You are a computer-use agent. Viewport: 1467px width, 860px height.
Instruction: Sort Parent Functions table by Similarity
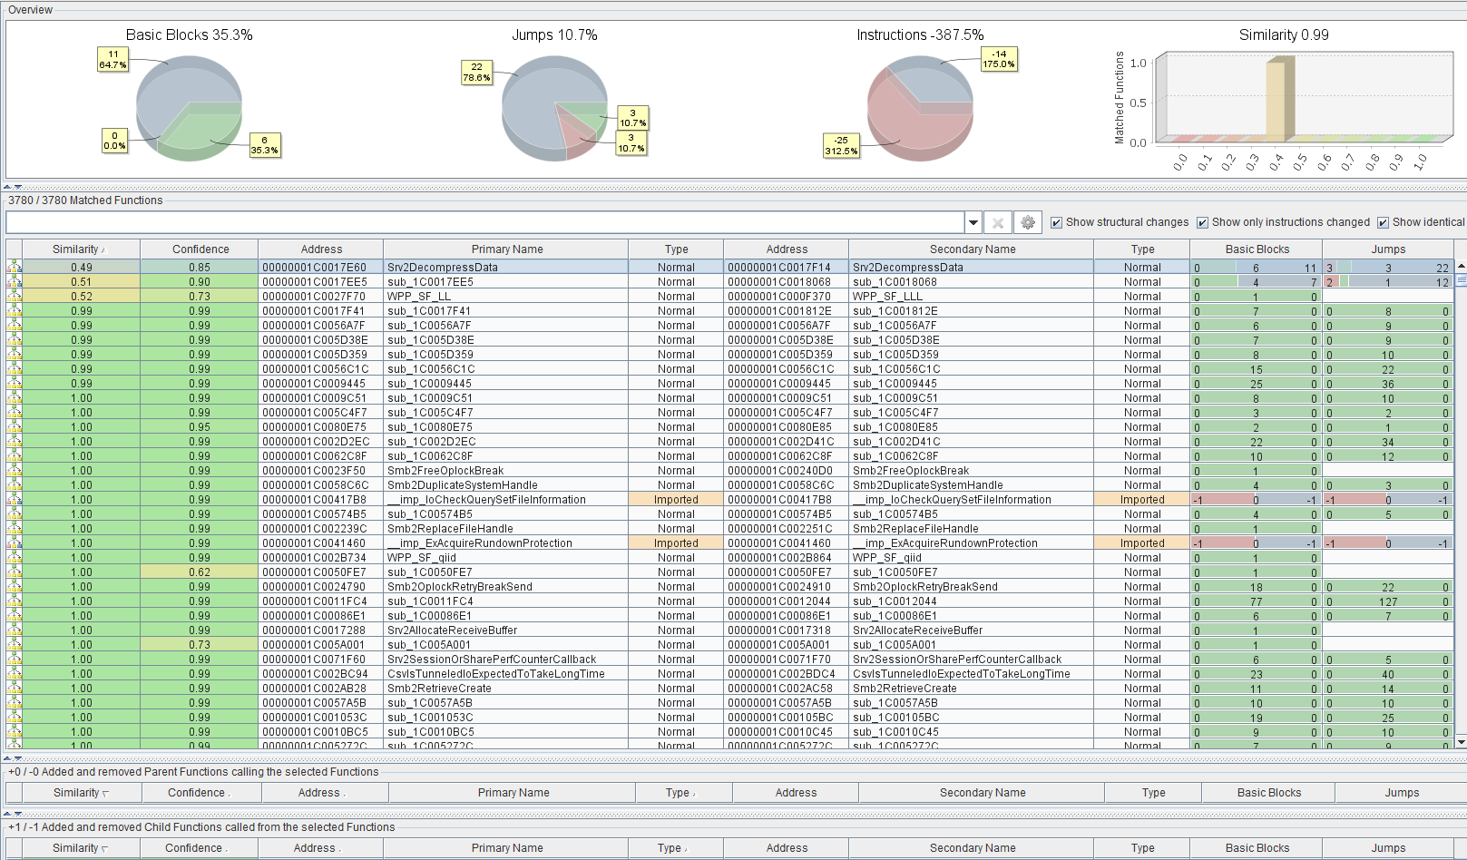[82, 793]
